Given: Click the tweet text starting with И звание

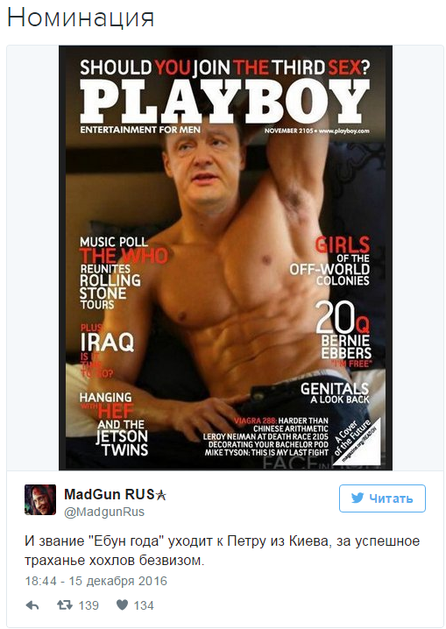Looking at the screenshot, I should point(223,550).
